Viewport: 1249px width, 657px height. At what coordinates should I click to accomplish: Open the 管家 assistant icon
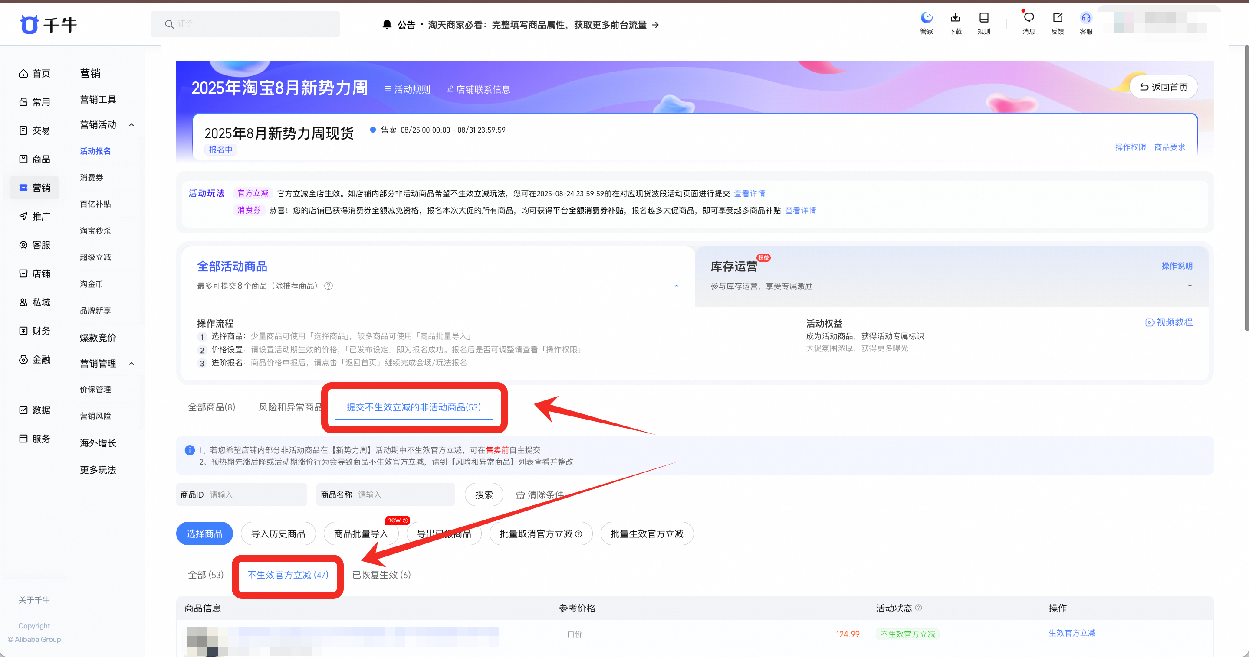[x=926, y=18]
